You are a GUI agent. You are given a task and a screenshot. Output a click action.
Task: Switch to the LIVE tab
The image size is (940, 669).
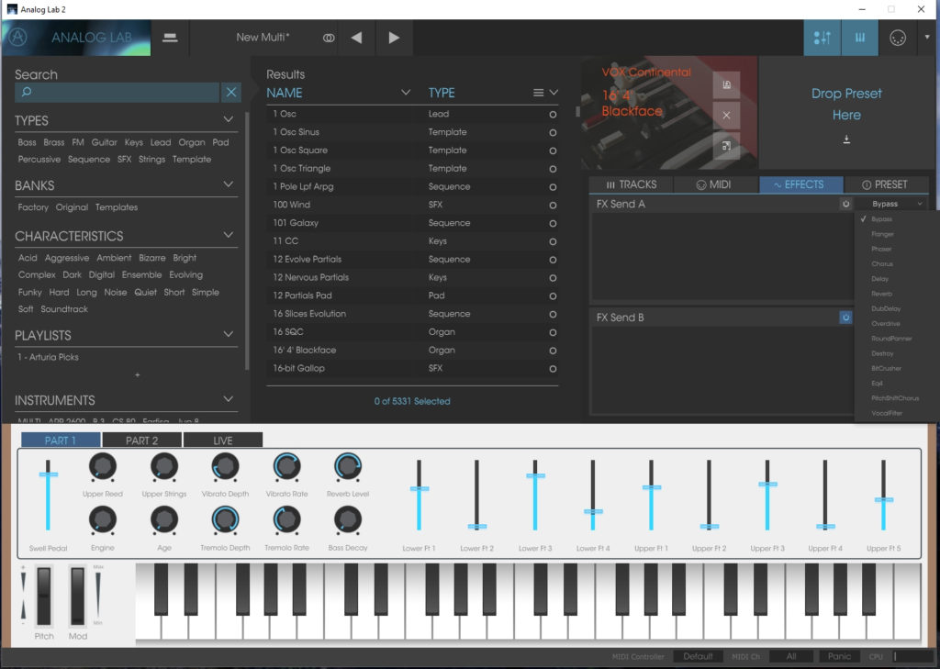223,440
